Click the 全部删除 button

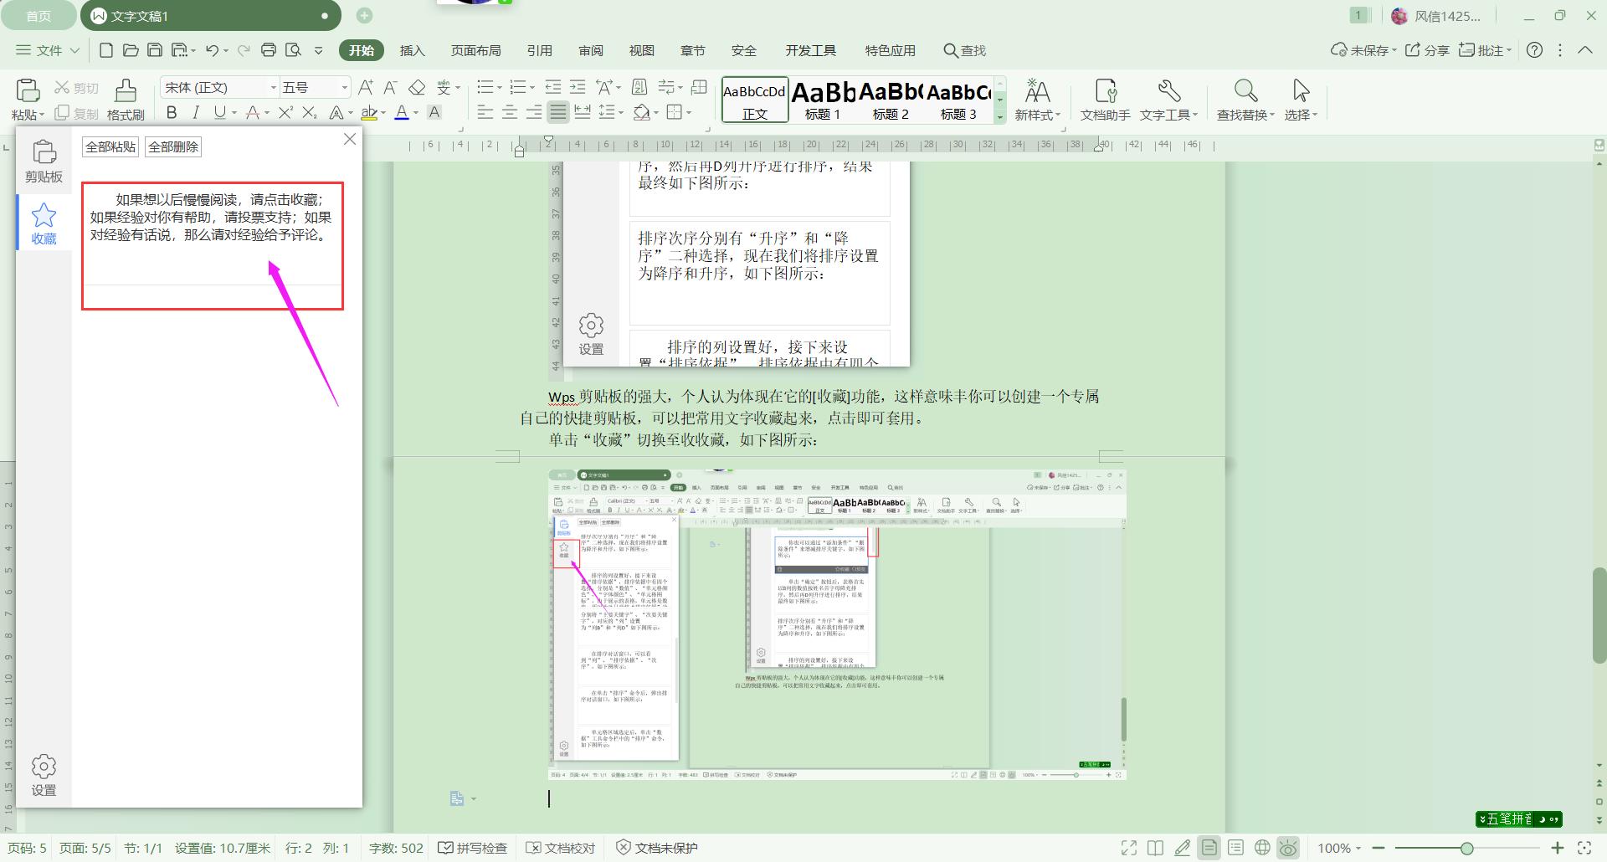[x=173, y=147]
